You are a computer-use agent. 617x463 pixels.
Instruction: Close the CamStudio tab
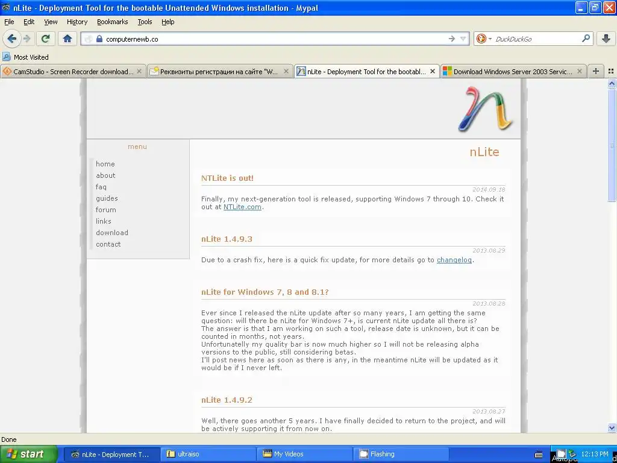click(139, 71)
